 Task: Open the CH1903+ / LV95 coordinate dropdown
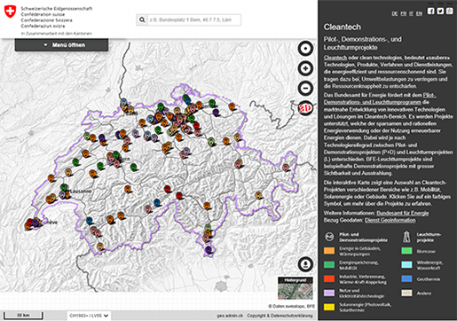(x=89, y=316)
